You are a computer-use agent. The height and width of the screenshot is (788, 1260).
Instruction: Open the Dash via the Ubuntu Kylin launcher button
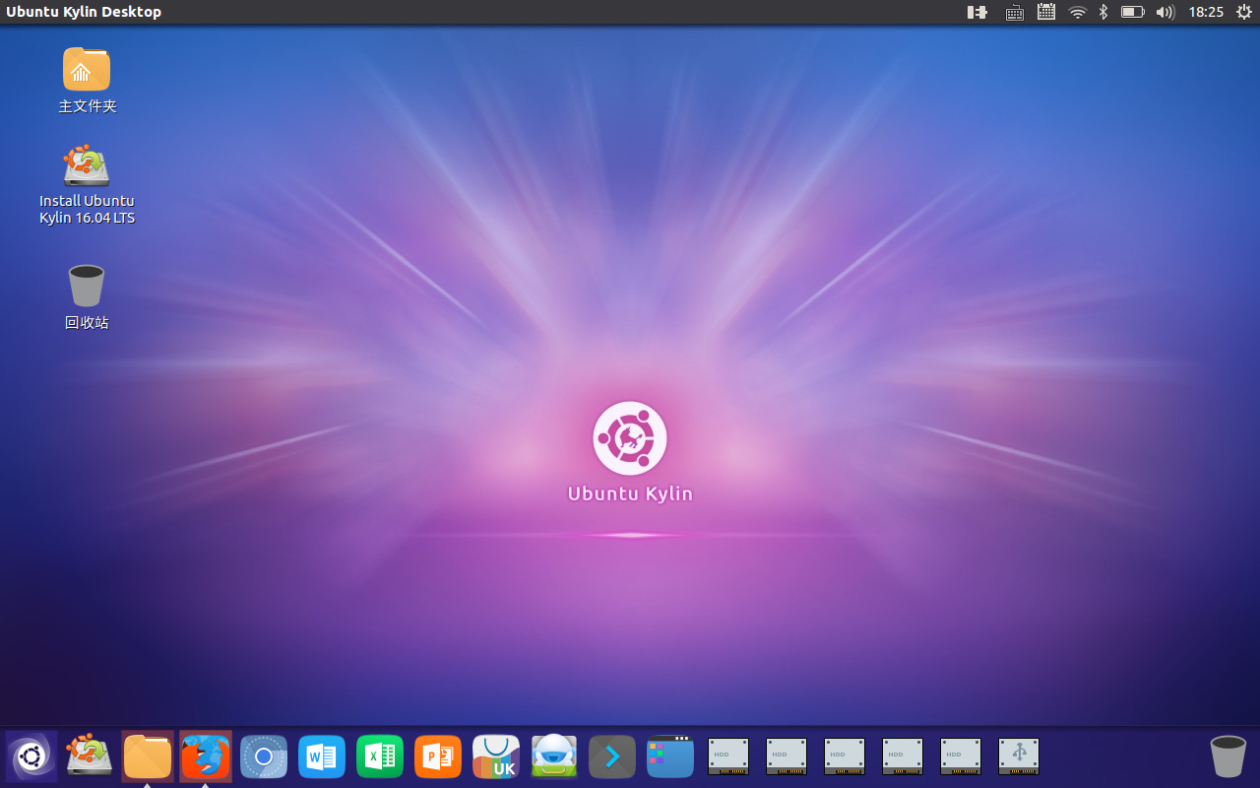coord(31,756)
